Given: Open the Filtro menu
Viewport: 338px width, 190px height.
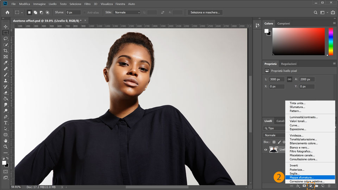Looking at the screenshot, I should coord(87,4).
